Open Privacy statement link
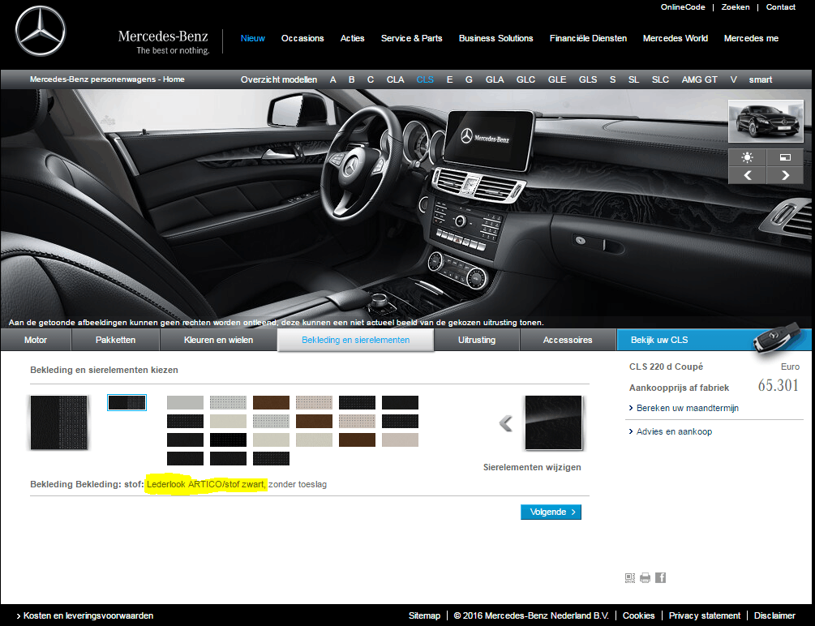The height and width of the screenshot is (626, 815). click(x=704, y=615)
